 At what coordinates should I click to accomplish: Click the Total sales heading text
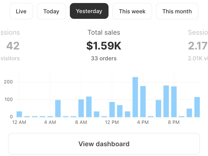tap(104, 32)
